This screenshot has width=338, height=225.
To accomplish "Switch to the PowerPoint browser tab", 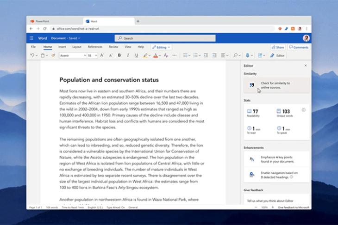I will (x=55, y=21).
